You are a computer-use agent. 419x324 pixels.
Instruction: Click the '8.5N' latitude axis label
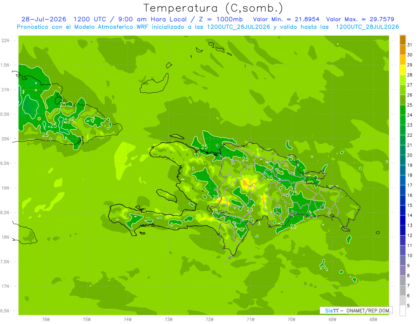coord(5,213)
